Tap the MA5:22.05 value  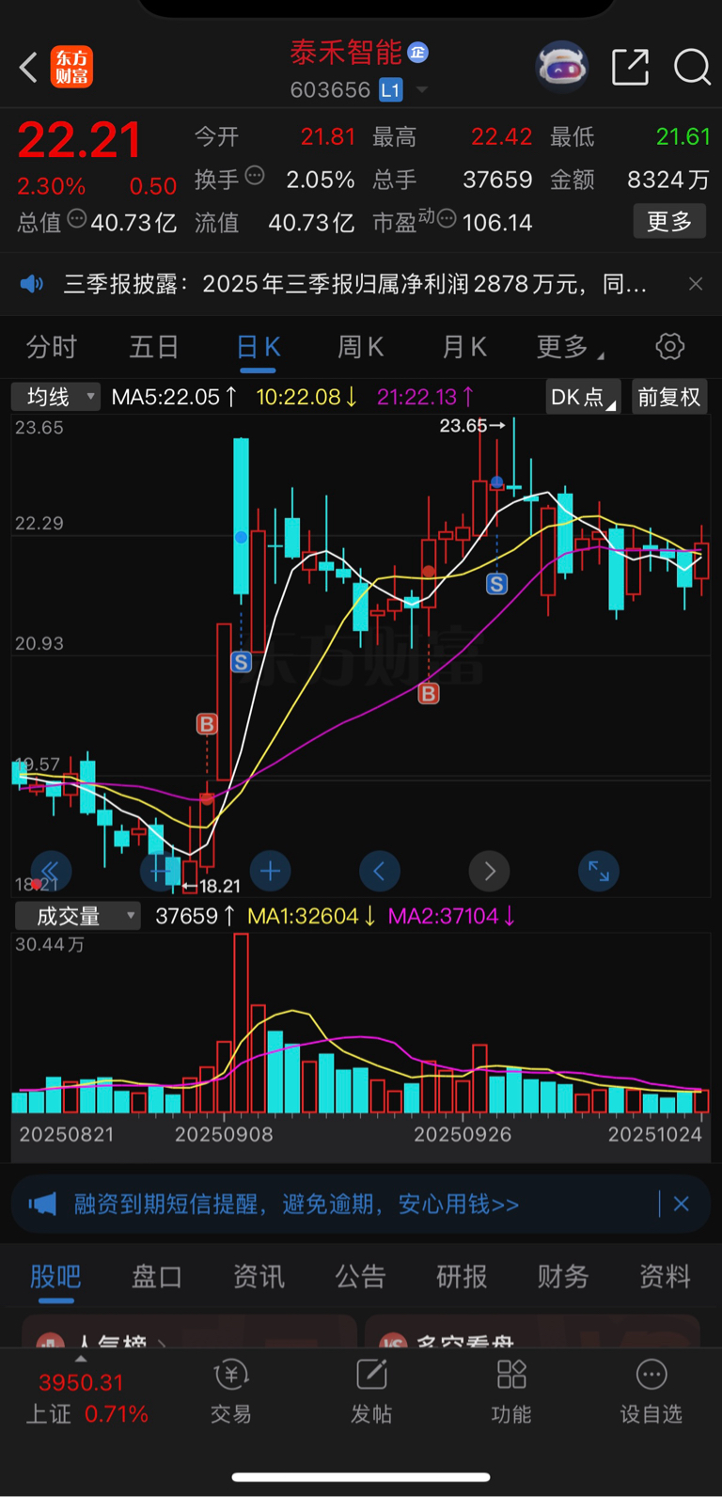click(x=174, y=397)
